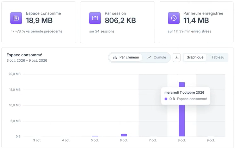
Task: Select the Tableau view tab
Action: pyautogui.click(x=218, y=57)
